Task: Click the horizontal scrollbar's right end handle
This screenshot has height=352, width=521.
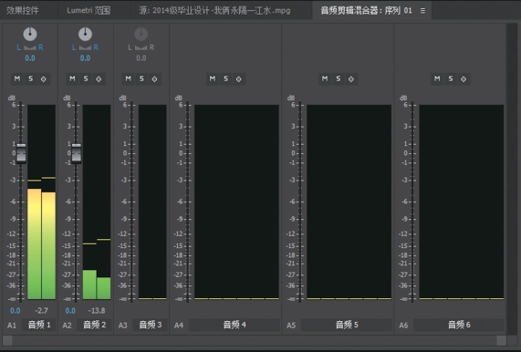Action: [502, 340]
